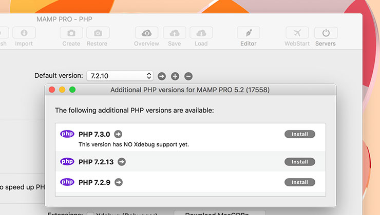
Task: Click the cloud Load icon
Action: click(201, 33)
